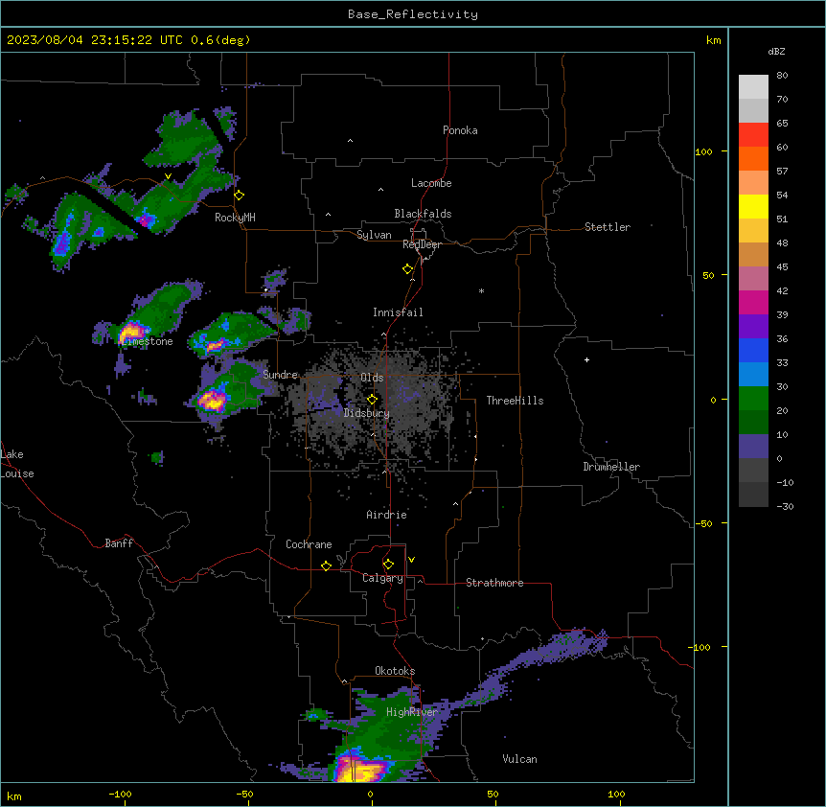
Task: Click the 100 tick on the right axis
Action: tap(703, 151)
